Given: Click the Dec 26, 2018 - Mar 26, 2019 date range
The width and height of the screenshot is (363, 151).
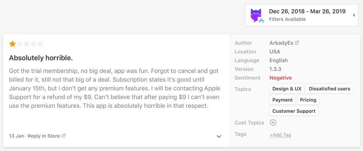Looking at the screenshot, I should 307,11.
